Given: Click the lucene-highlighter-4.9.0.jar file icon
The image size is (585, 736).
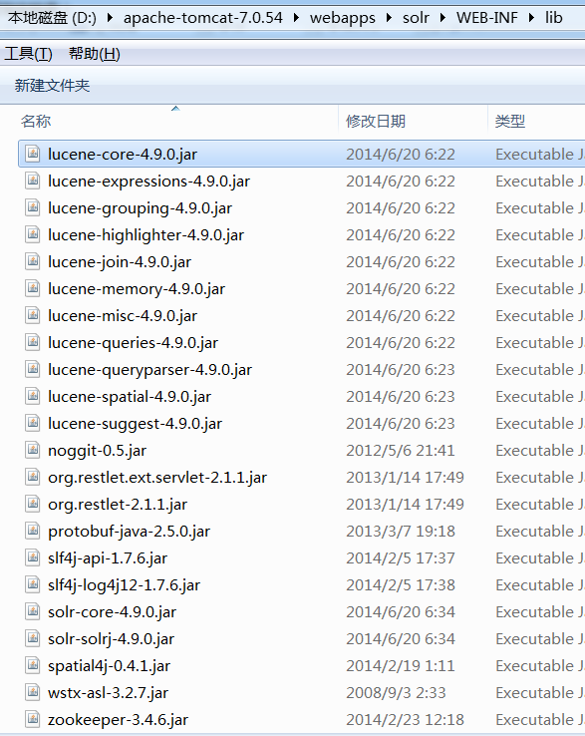Looking at the screenshot, I should click(x=32, y=234).
